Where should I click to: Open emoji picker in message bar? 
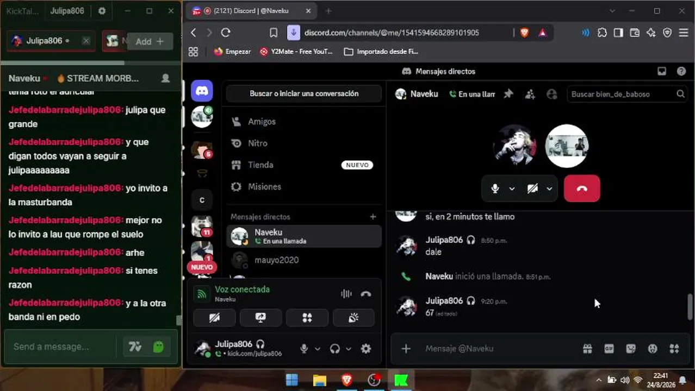pos(653,349)
